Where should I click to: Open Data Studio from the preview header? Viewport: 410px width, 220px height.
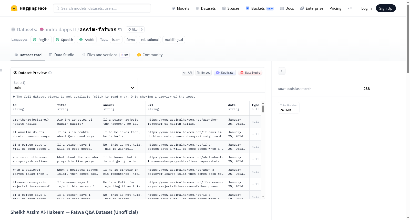[x=250, y=73]
